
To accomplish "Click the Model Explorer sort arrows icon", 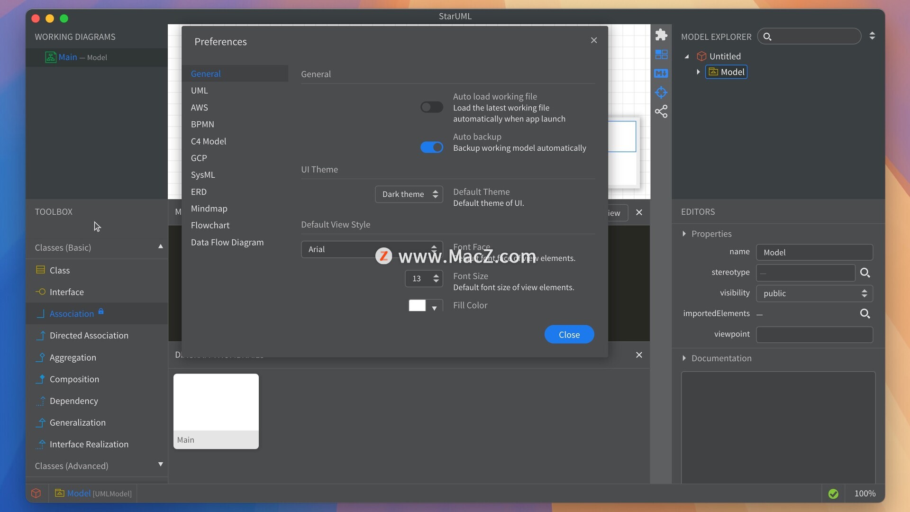I will click(x=872, y=36).
